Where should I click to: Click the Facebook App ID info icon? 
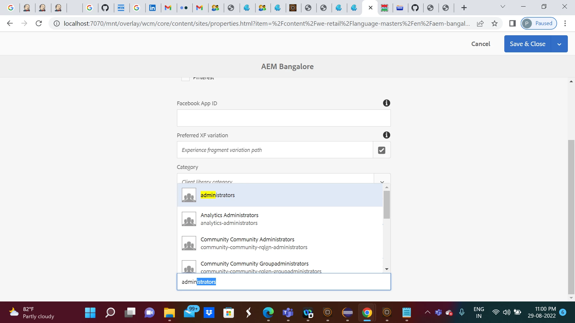tap(386, 103)
